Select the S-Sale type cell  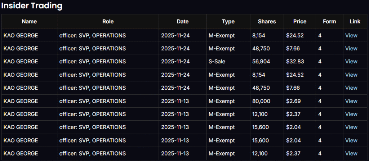[x=217, y=62]
